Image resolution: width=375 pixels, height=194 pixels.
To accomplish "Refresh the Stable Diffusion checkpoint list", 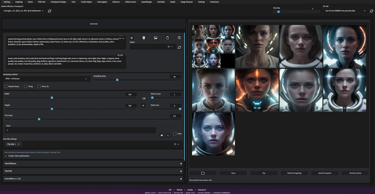I will click(x=50, y=11).
